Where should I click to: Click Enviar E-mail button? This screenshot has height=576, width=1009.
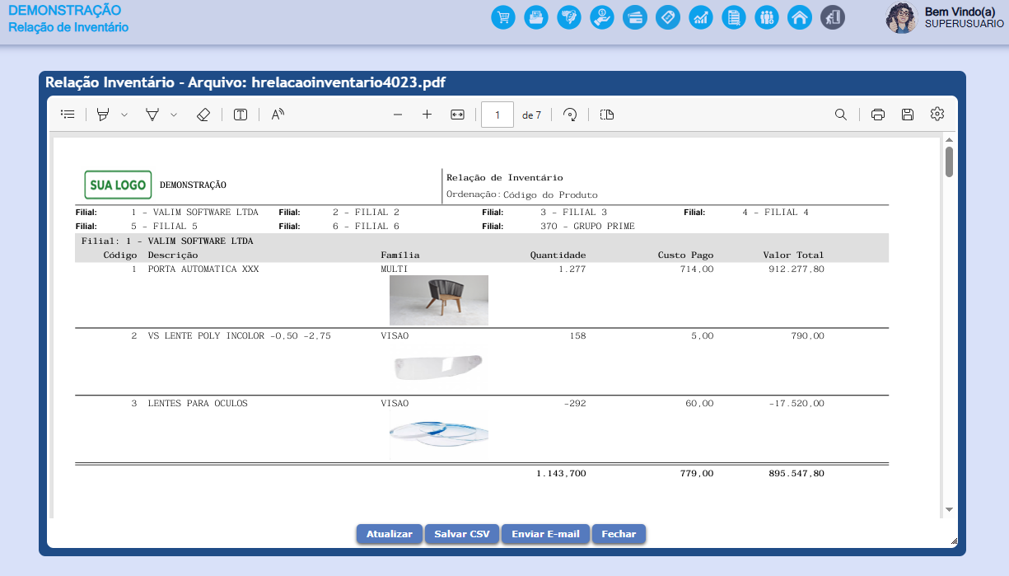tap(545, 533)
